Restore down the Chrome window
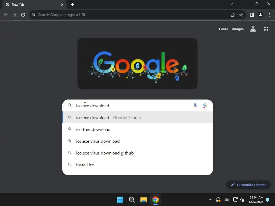Viewport: 275px width, 206px height. click(x=256, y=4)
